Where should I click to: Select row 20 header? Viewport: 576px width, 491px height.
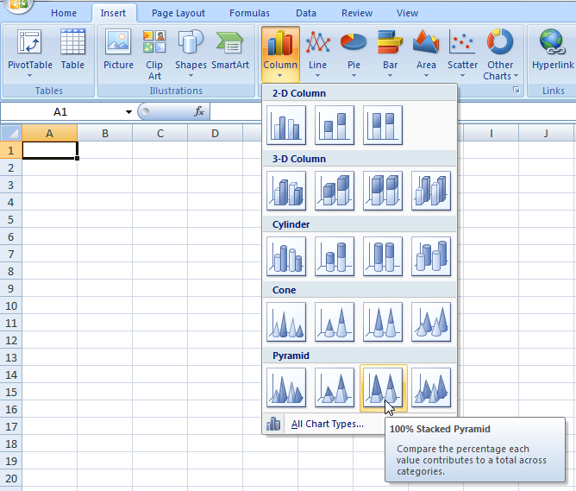point(10,479)
